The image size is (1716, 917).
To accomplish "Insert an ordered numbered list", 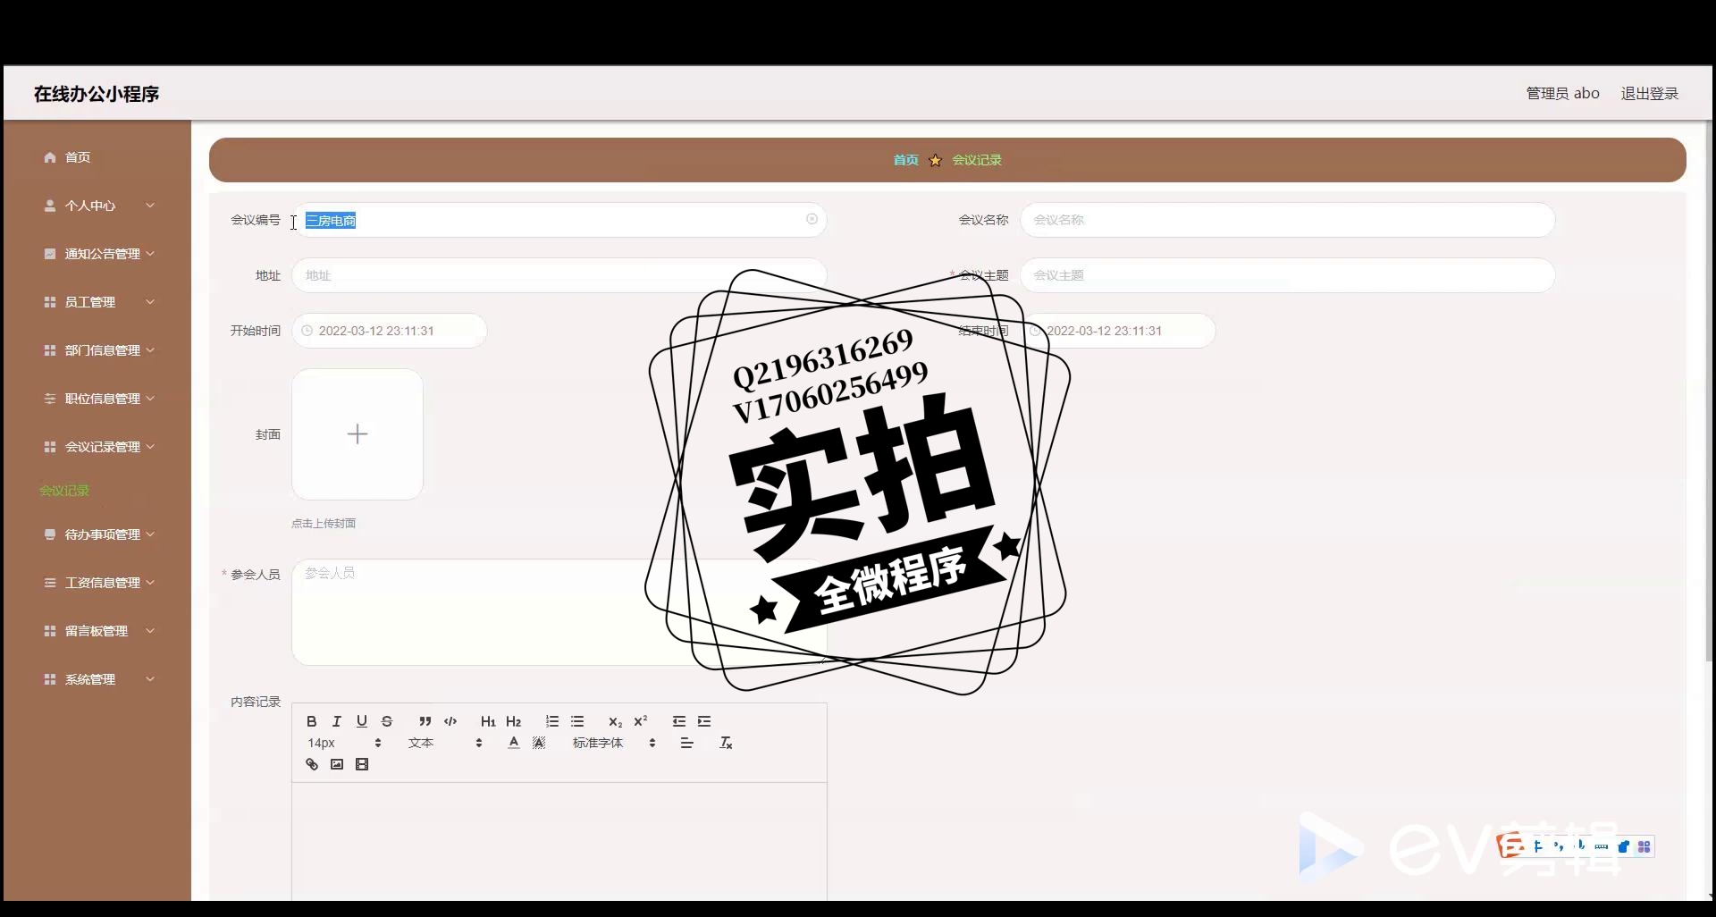I will click(551, 721).
